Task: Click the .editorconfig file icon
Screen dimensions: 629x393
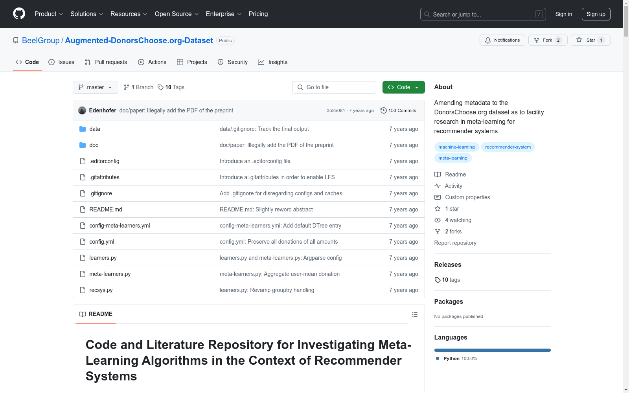Action: (83, 161)
